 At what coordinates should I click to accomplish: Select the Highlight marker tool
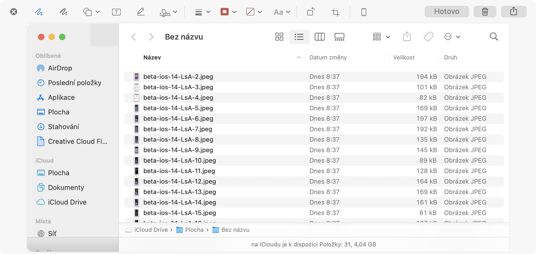click(141, 12)
